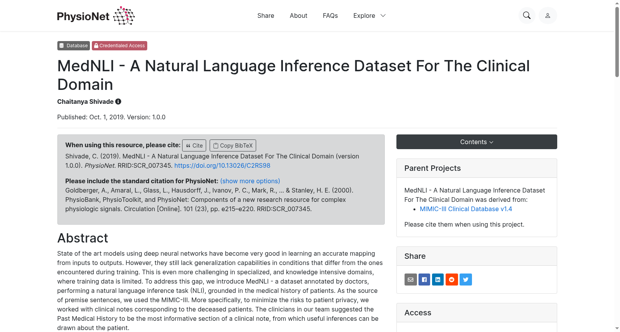Share on Twitter icon
The height and width of the screenshot is (332, 620).
[466, 280]
